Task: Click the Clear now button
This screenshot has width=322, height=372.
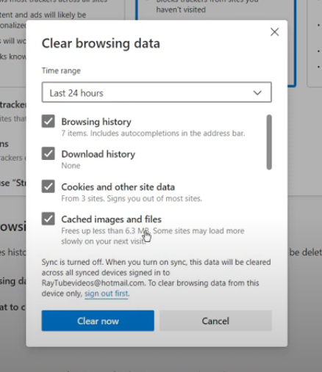Action: pyautogui.click(x=98, y=321)
